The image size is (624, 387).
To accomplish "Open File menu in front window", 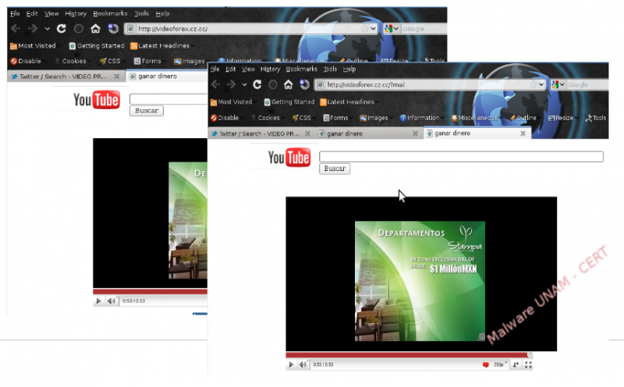I will [x=214, y=69].
